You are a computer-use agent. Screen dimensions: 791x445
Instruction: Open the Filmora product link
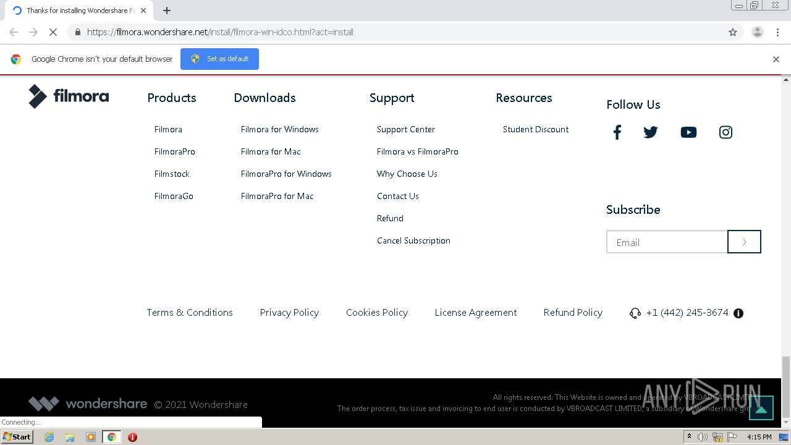[x=168, y=129]
